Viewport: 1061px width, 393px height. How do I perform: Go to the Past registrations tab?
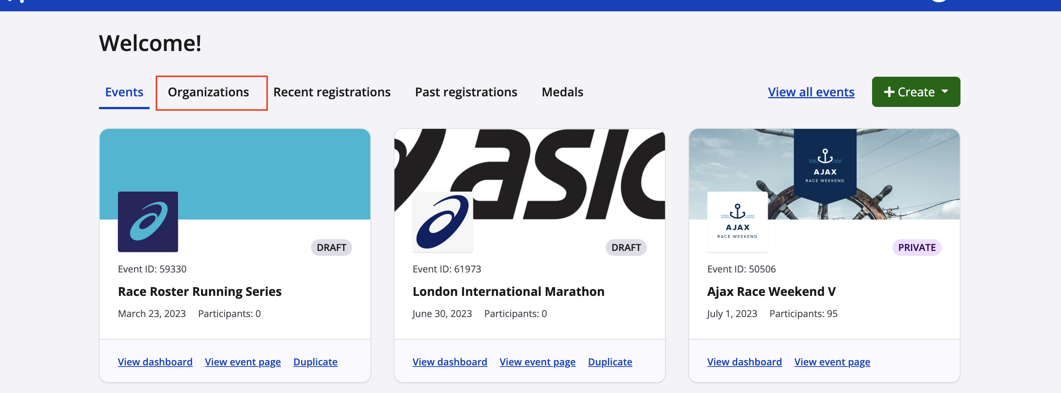[x=466, y=92]
